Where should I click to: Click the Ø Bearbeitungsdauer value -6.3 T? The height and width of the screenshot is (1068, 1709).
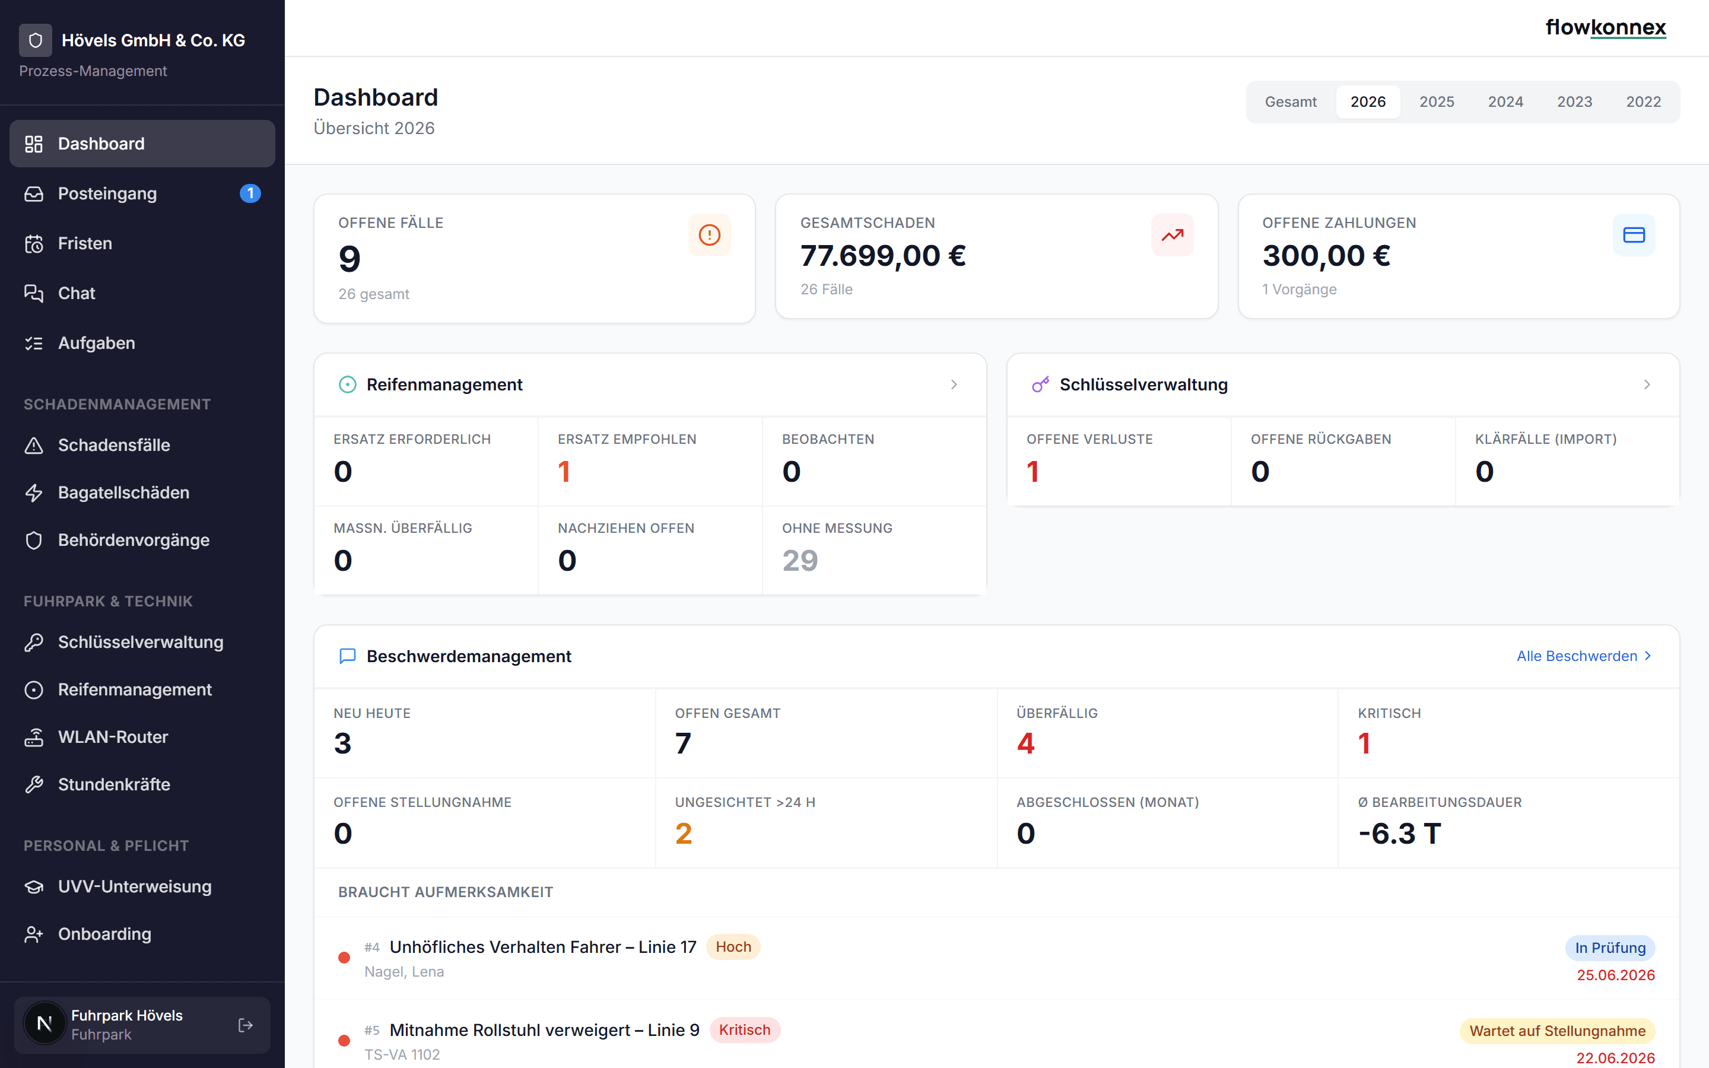[x=1399, y=834]
